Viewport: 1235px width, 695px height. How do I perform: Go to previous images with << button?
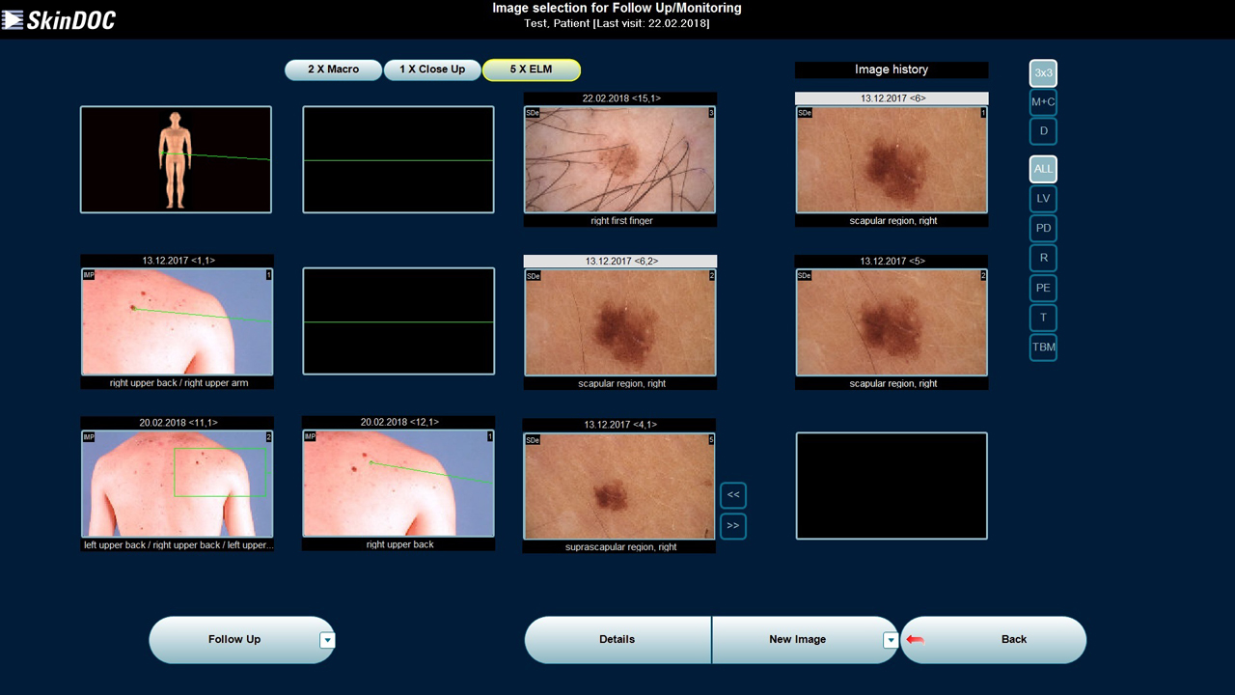tap(733, 495)
